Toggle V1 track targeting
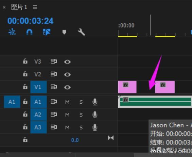Image resolution: width=192 pixels, height=157 pixels. pyautogui.click(x=39, y=87)
